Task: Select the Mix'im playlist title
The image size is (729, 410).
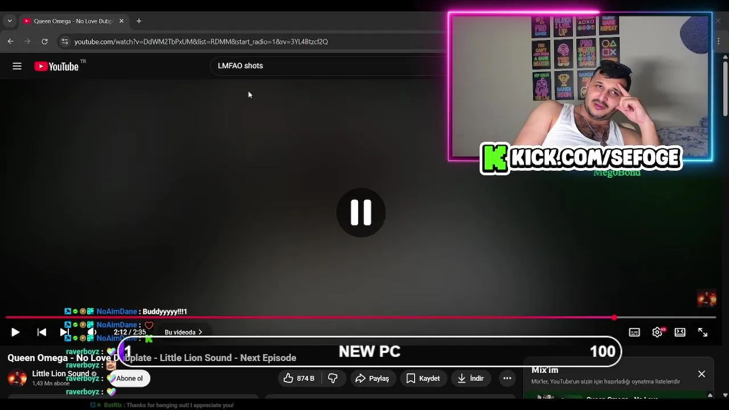Action: click(x=545, y=370)
